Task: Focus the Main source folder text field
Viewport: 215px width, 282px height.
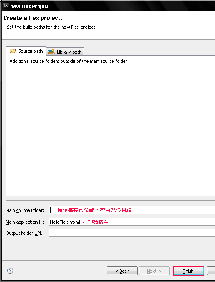Action: click(x=132, y=210)
